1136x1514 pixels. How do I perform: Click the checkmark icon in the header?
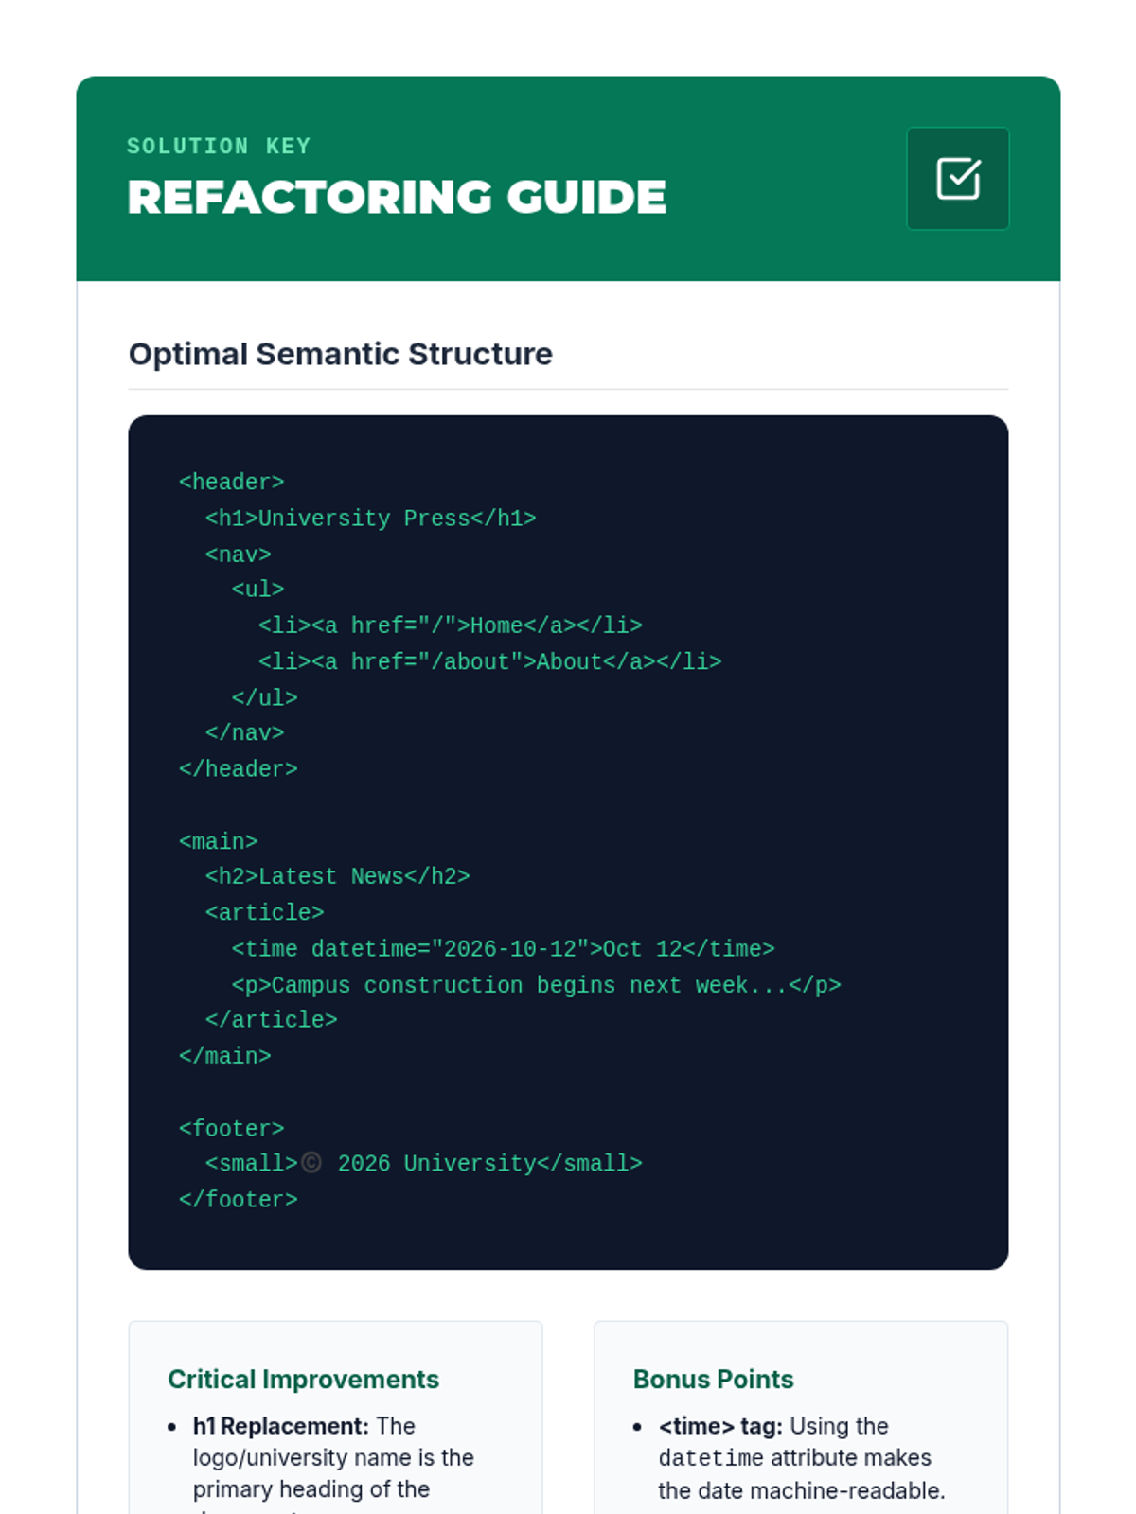click(957, 179)
